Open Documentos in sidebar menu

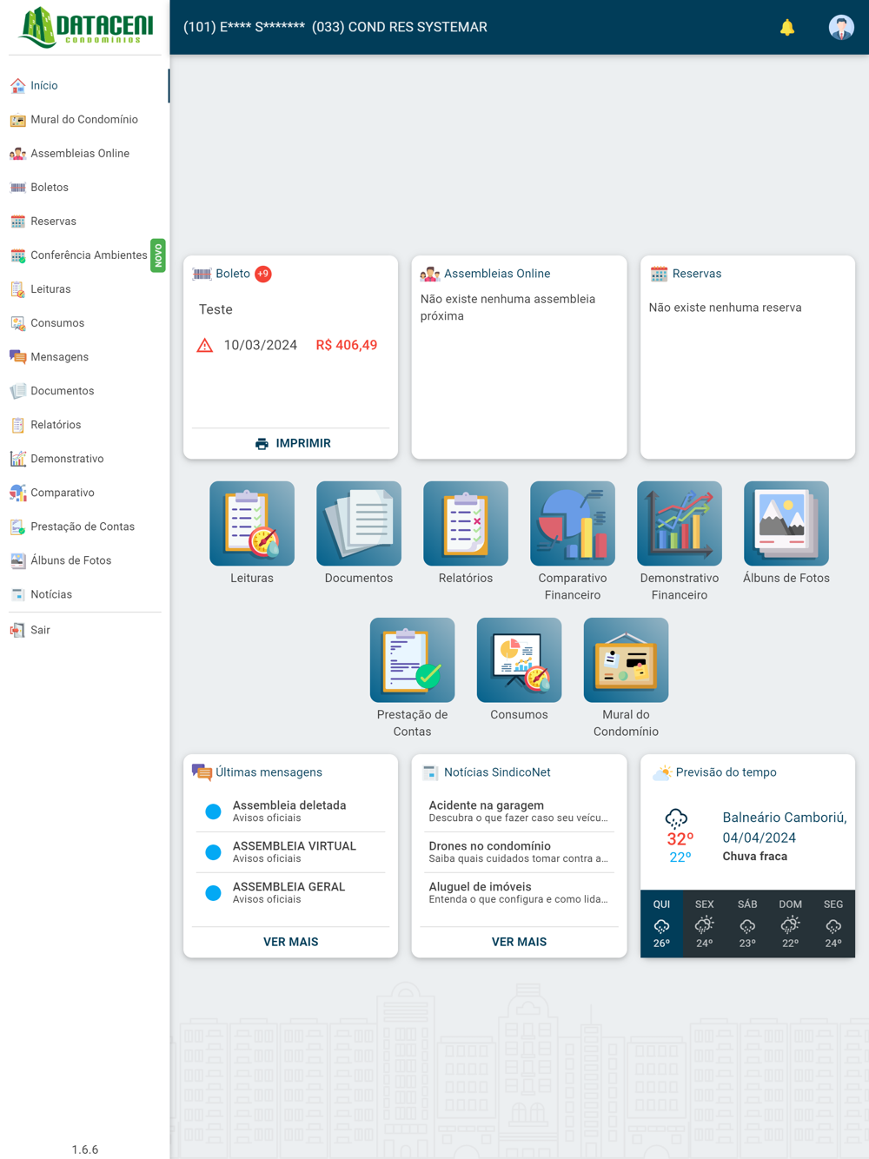pos(84,390)
